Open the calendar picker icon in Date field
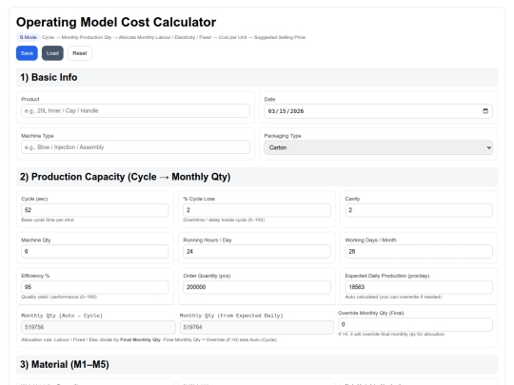This screenshot has width=514, height=385. click(x=485, y=111)
